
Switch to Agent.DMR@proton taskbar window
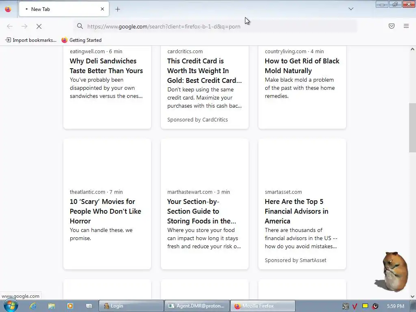(197, 306)
